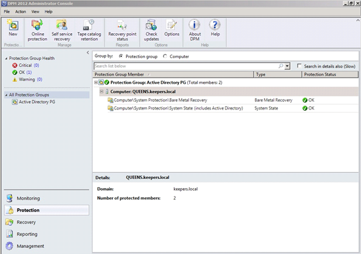Click keepers.local domain value
This screenshot has height=254, width=361.
[x=186, y=189]
